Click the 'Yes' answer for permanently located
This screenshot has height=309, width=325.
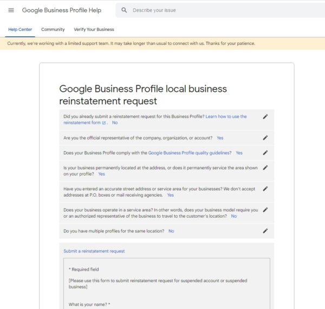(101, 174)
